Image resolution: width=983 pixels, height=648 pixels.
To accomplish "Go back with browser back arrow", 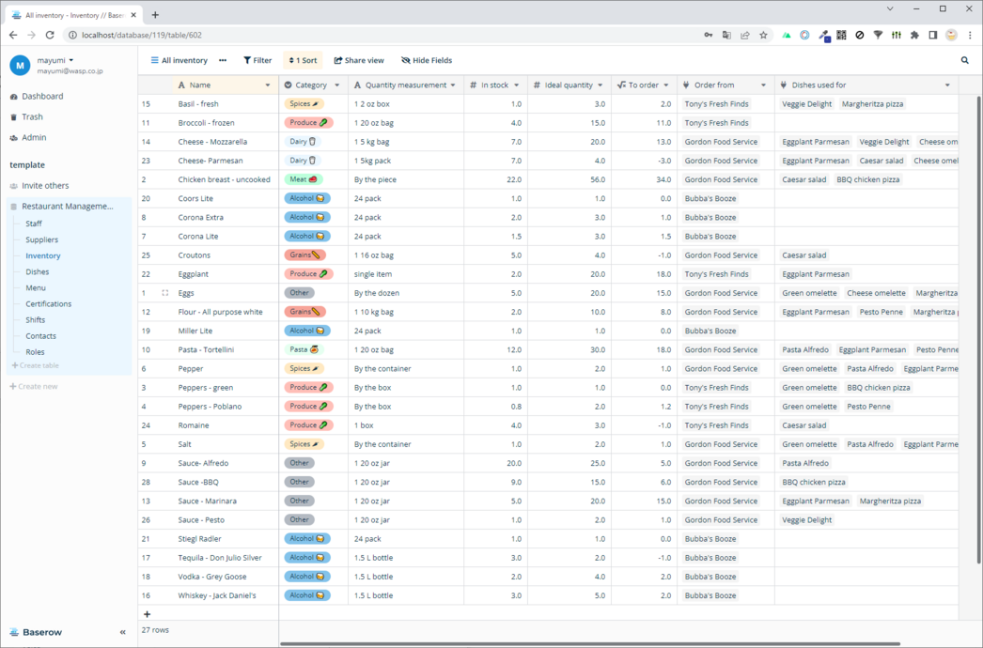I will pyautogui.click(x=13, y=35).
